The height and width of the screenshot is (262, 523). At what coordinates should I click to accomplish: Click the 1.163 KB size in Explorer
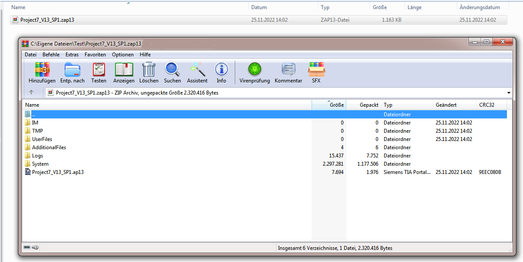point(391,20)
